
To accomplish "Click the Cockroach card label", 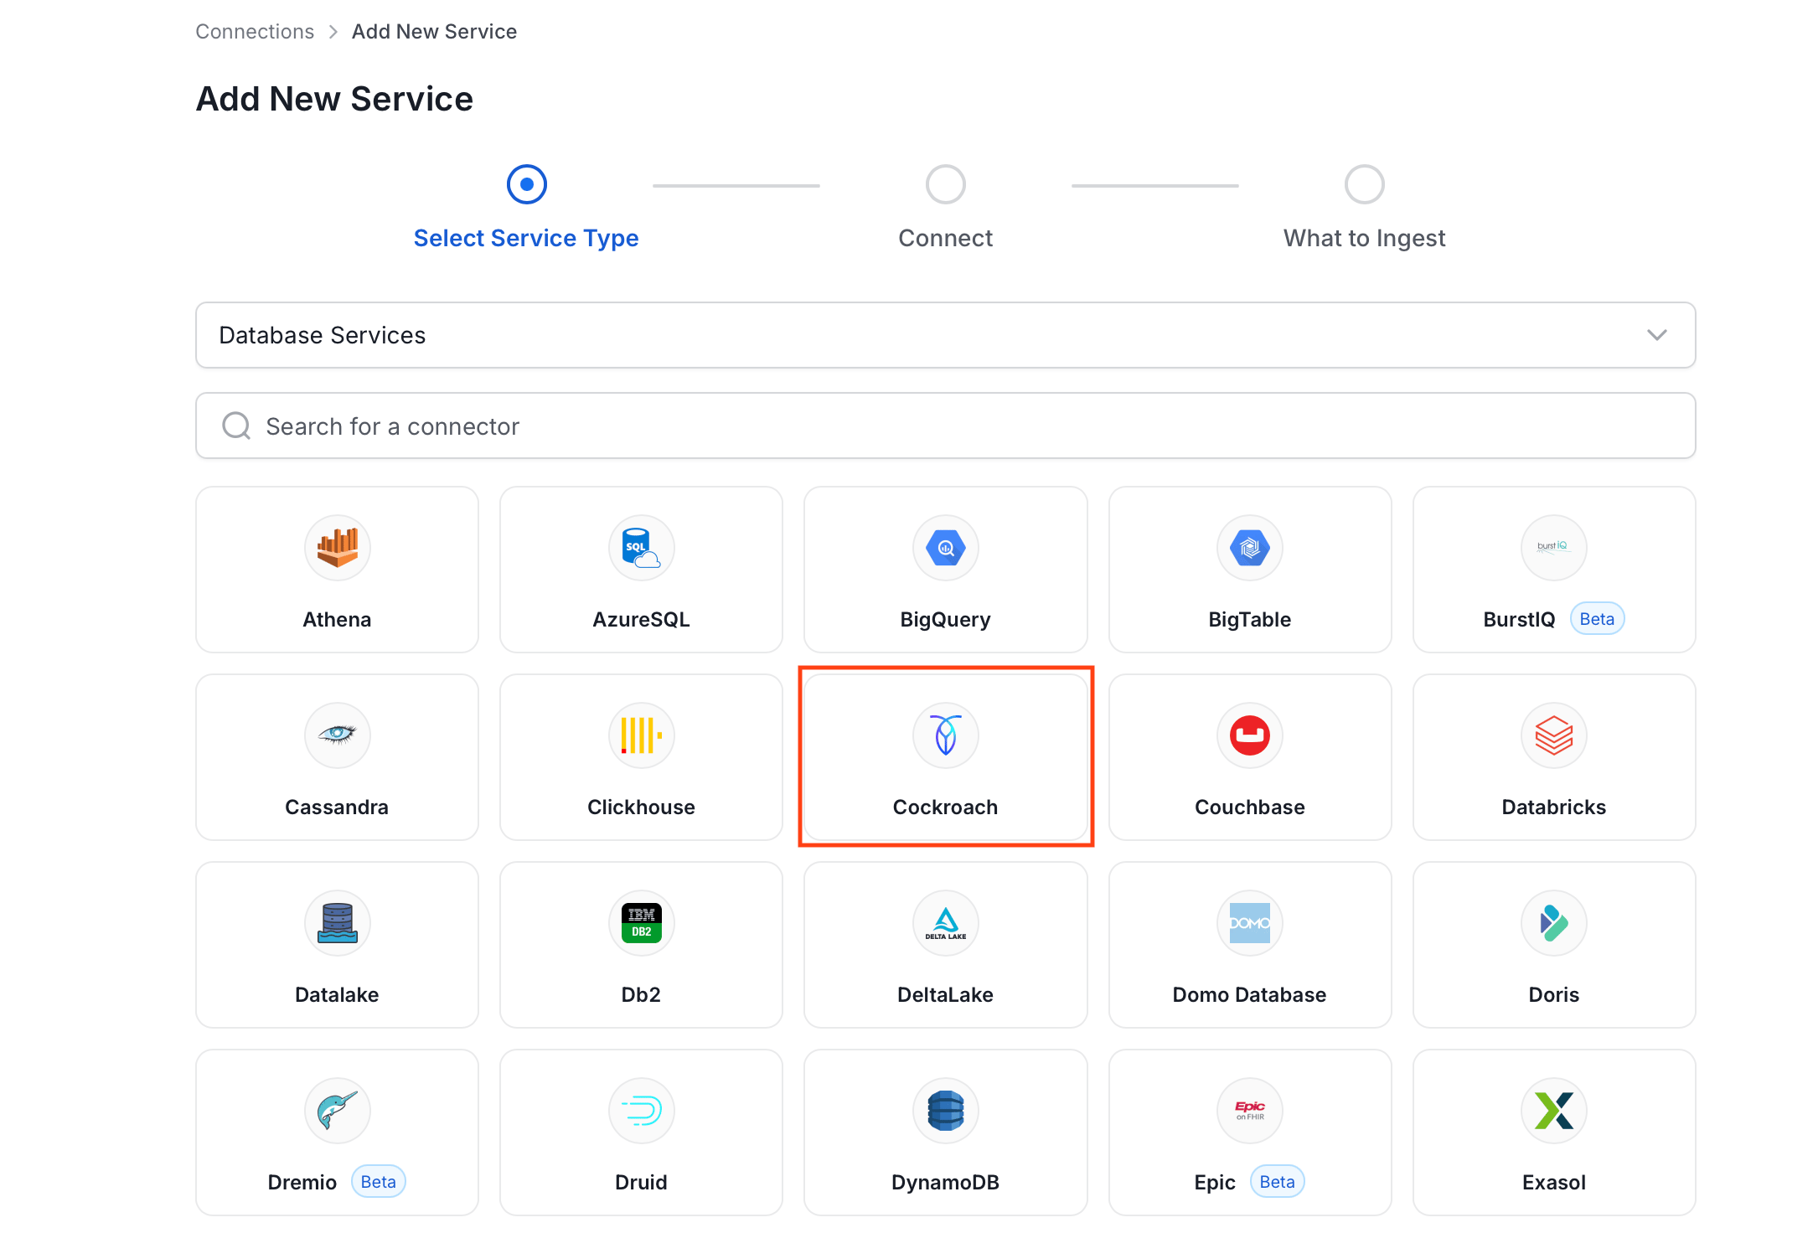I will (x=945, y=807).
